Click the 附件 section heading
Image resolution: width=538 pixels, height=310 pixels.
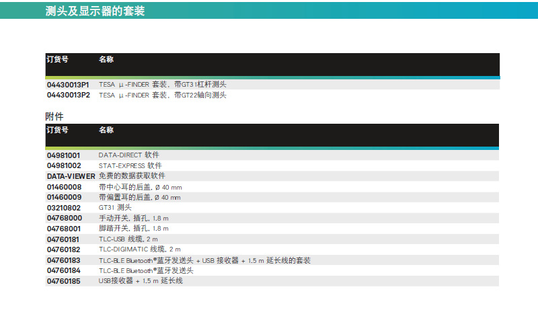[54, 116]
